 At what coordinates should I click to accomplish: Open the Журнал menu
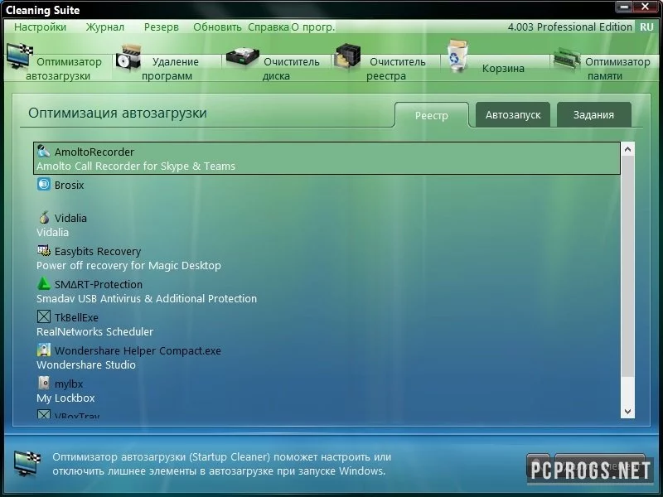(x=105, y=27)
